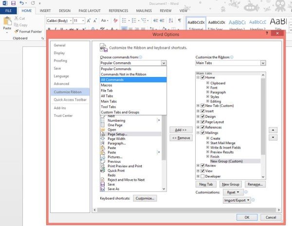Expand the Clipboard group node
The image size is (292, 226).
[208, 83]
